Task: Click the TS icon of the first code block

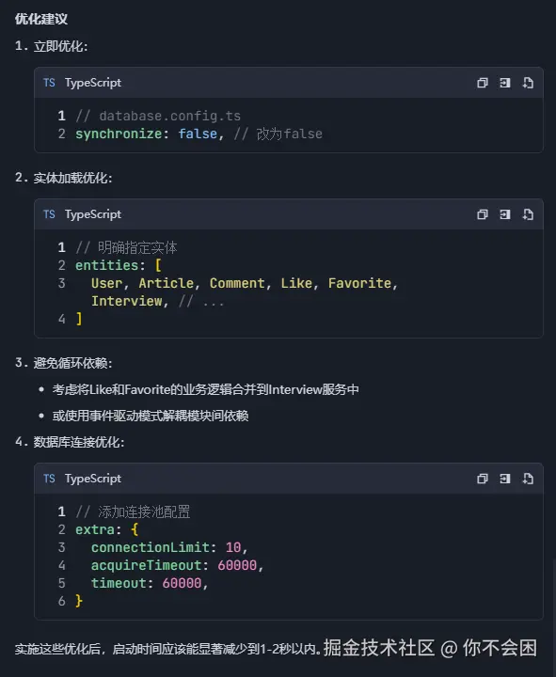Action: tap(49, 83)
